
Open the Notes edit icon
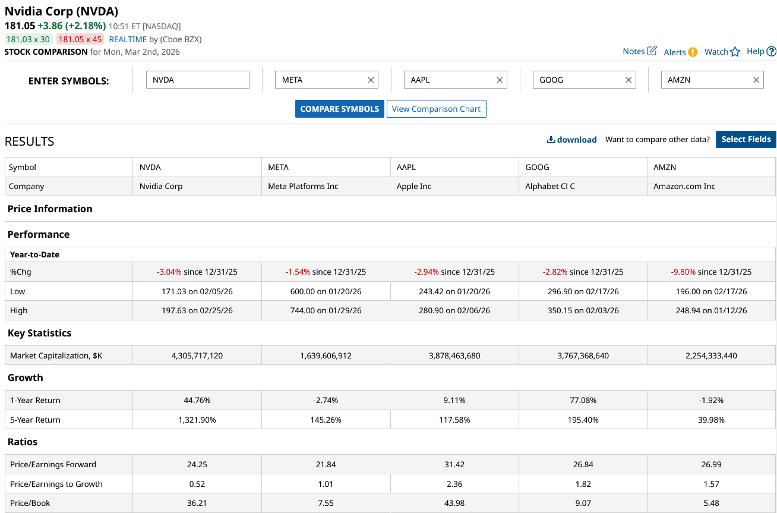652,51
